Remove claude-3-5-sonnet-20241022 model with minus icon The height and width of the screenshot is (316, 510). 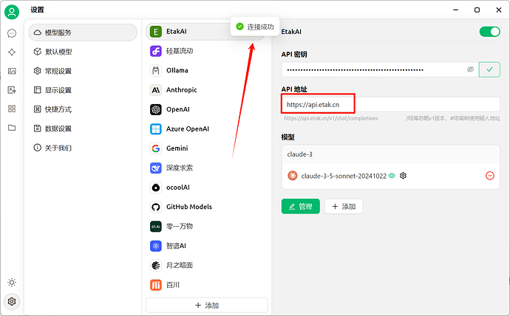(490, 176)
